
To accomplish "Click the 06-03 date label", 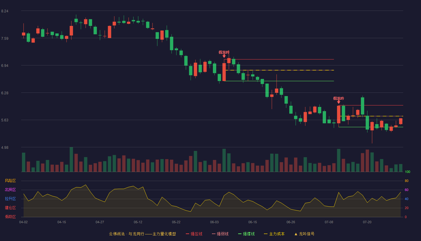I will point(214,222).
